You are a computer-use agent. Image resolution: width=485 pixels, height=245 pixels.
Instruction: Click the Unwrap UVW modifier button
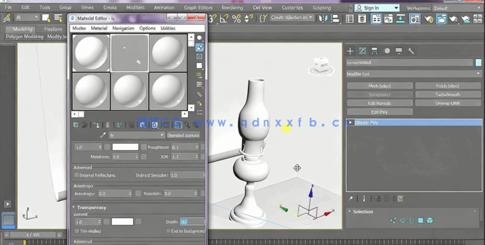click(x=448, y=104)
